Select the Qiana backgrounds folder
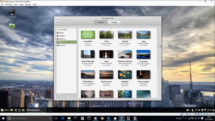 [x=67, y=33]
